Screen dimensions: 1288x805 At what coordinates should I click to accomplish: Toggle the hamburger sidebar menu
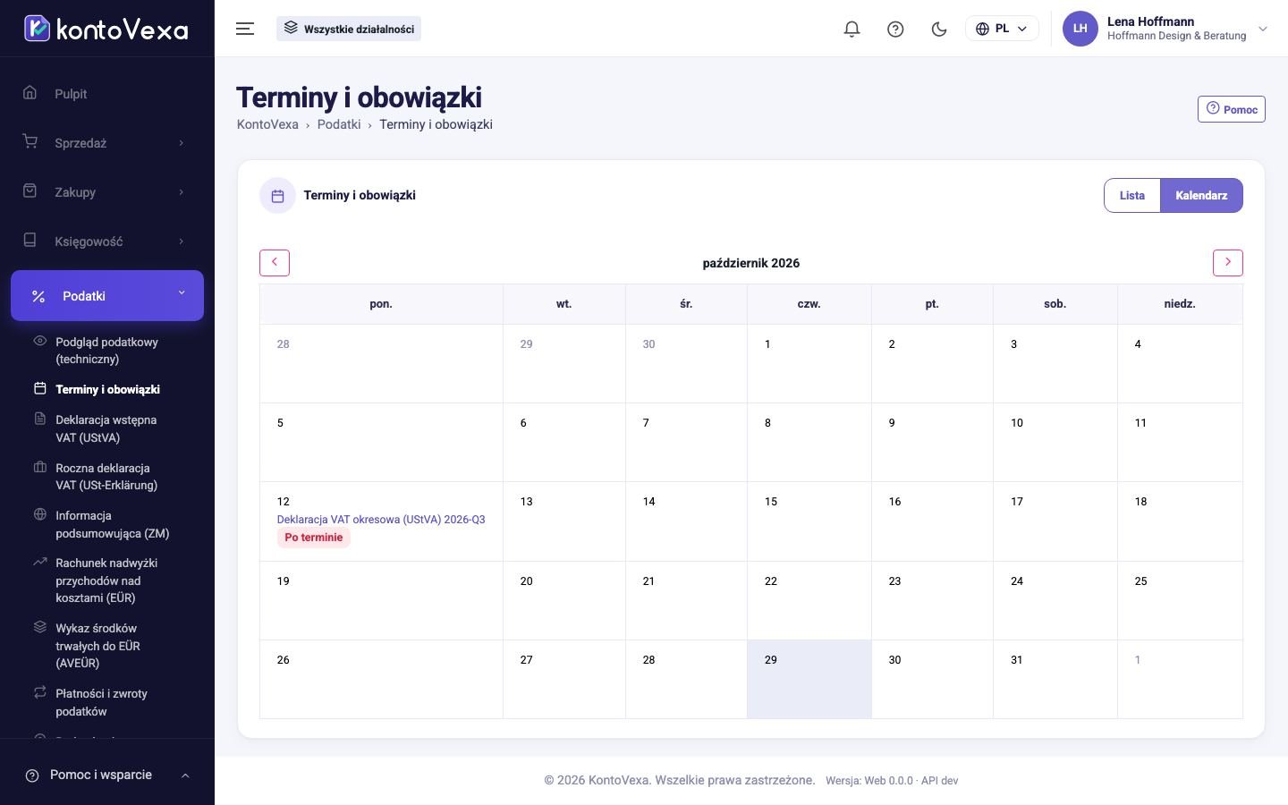click(245, 29)
